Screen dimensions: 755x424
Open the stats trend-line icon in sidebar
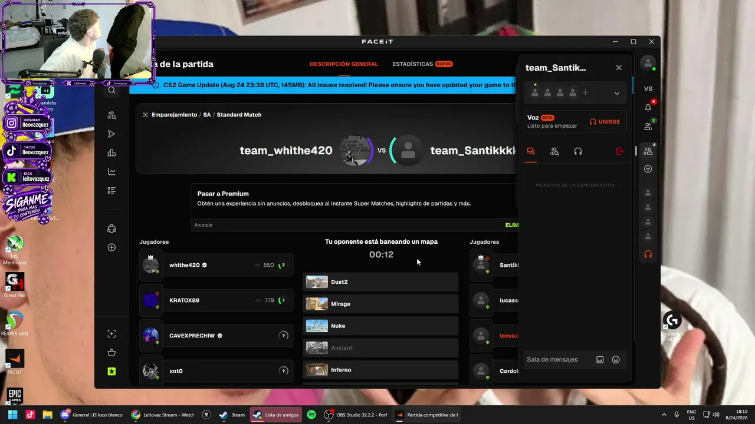tap(111, 172)
